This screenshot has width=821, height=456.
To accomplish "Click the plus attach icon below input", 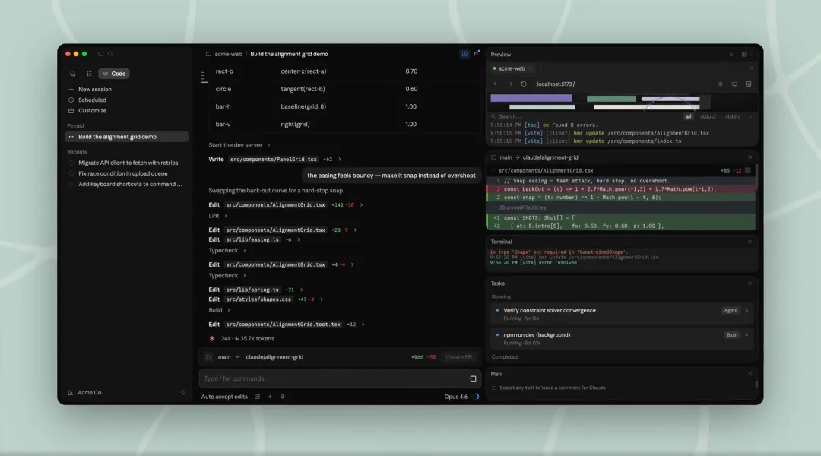I will tap(270, 397).
